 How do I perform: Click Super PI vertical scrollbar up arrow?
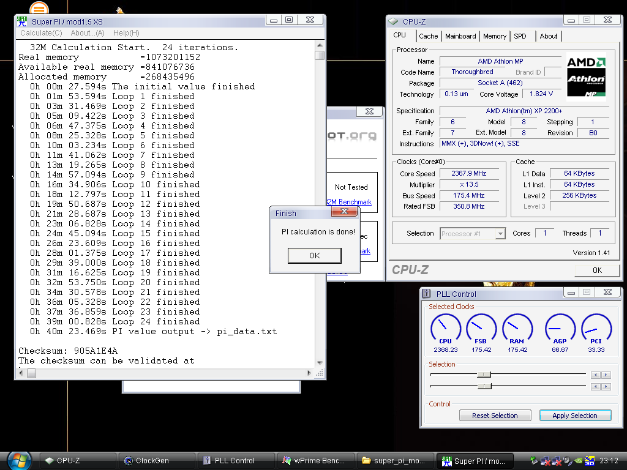[320, 45]
